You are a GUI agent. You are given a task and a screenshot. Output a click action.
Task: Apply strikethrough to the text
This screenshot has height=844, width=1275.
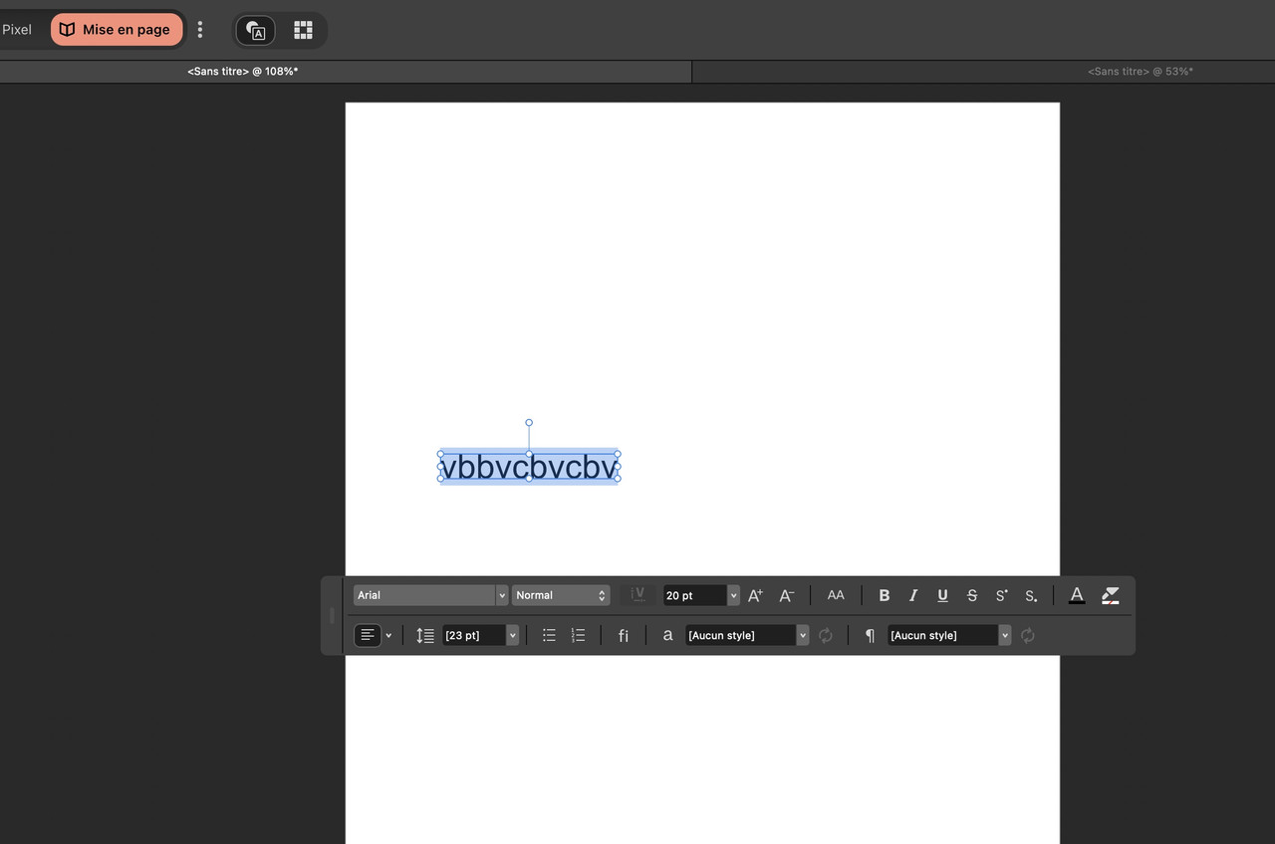pos(972,595)
